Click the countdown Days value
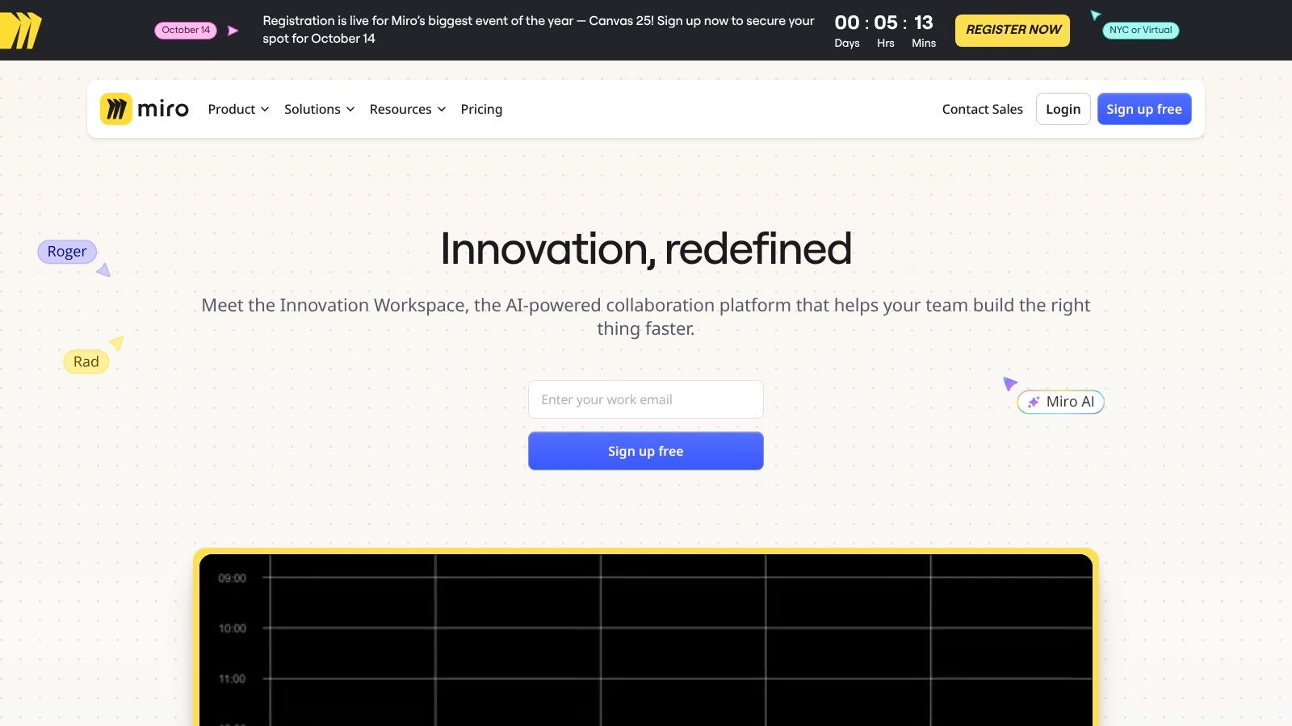 [847, 23]
